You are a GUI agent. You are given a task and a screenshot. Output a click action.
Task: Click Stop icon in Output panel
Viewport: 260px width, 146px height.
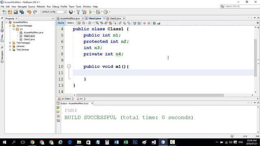58,116
